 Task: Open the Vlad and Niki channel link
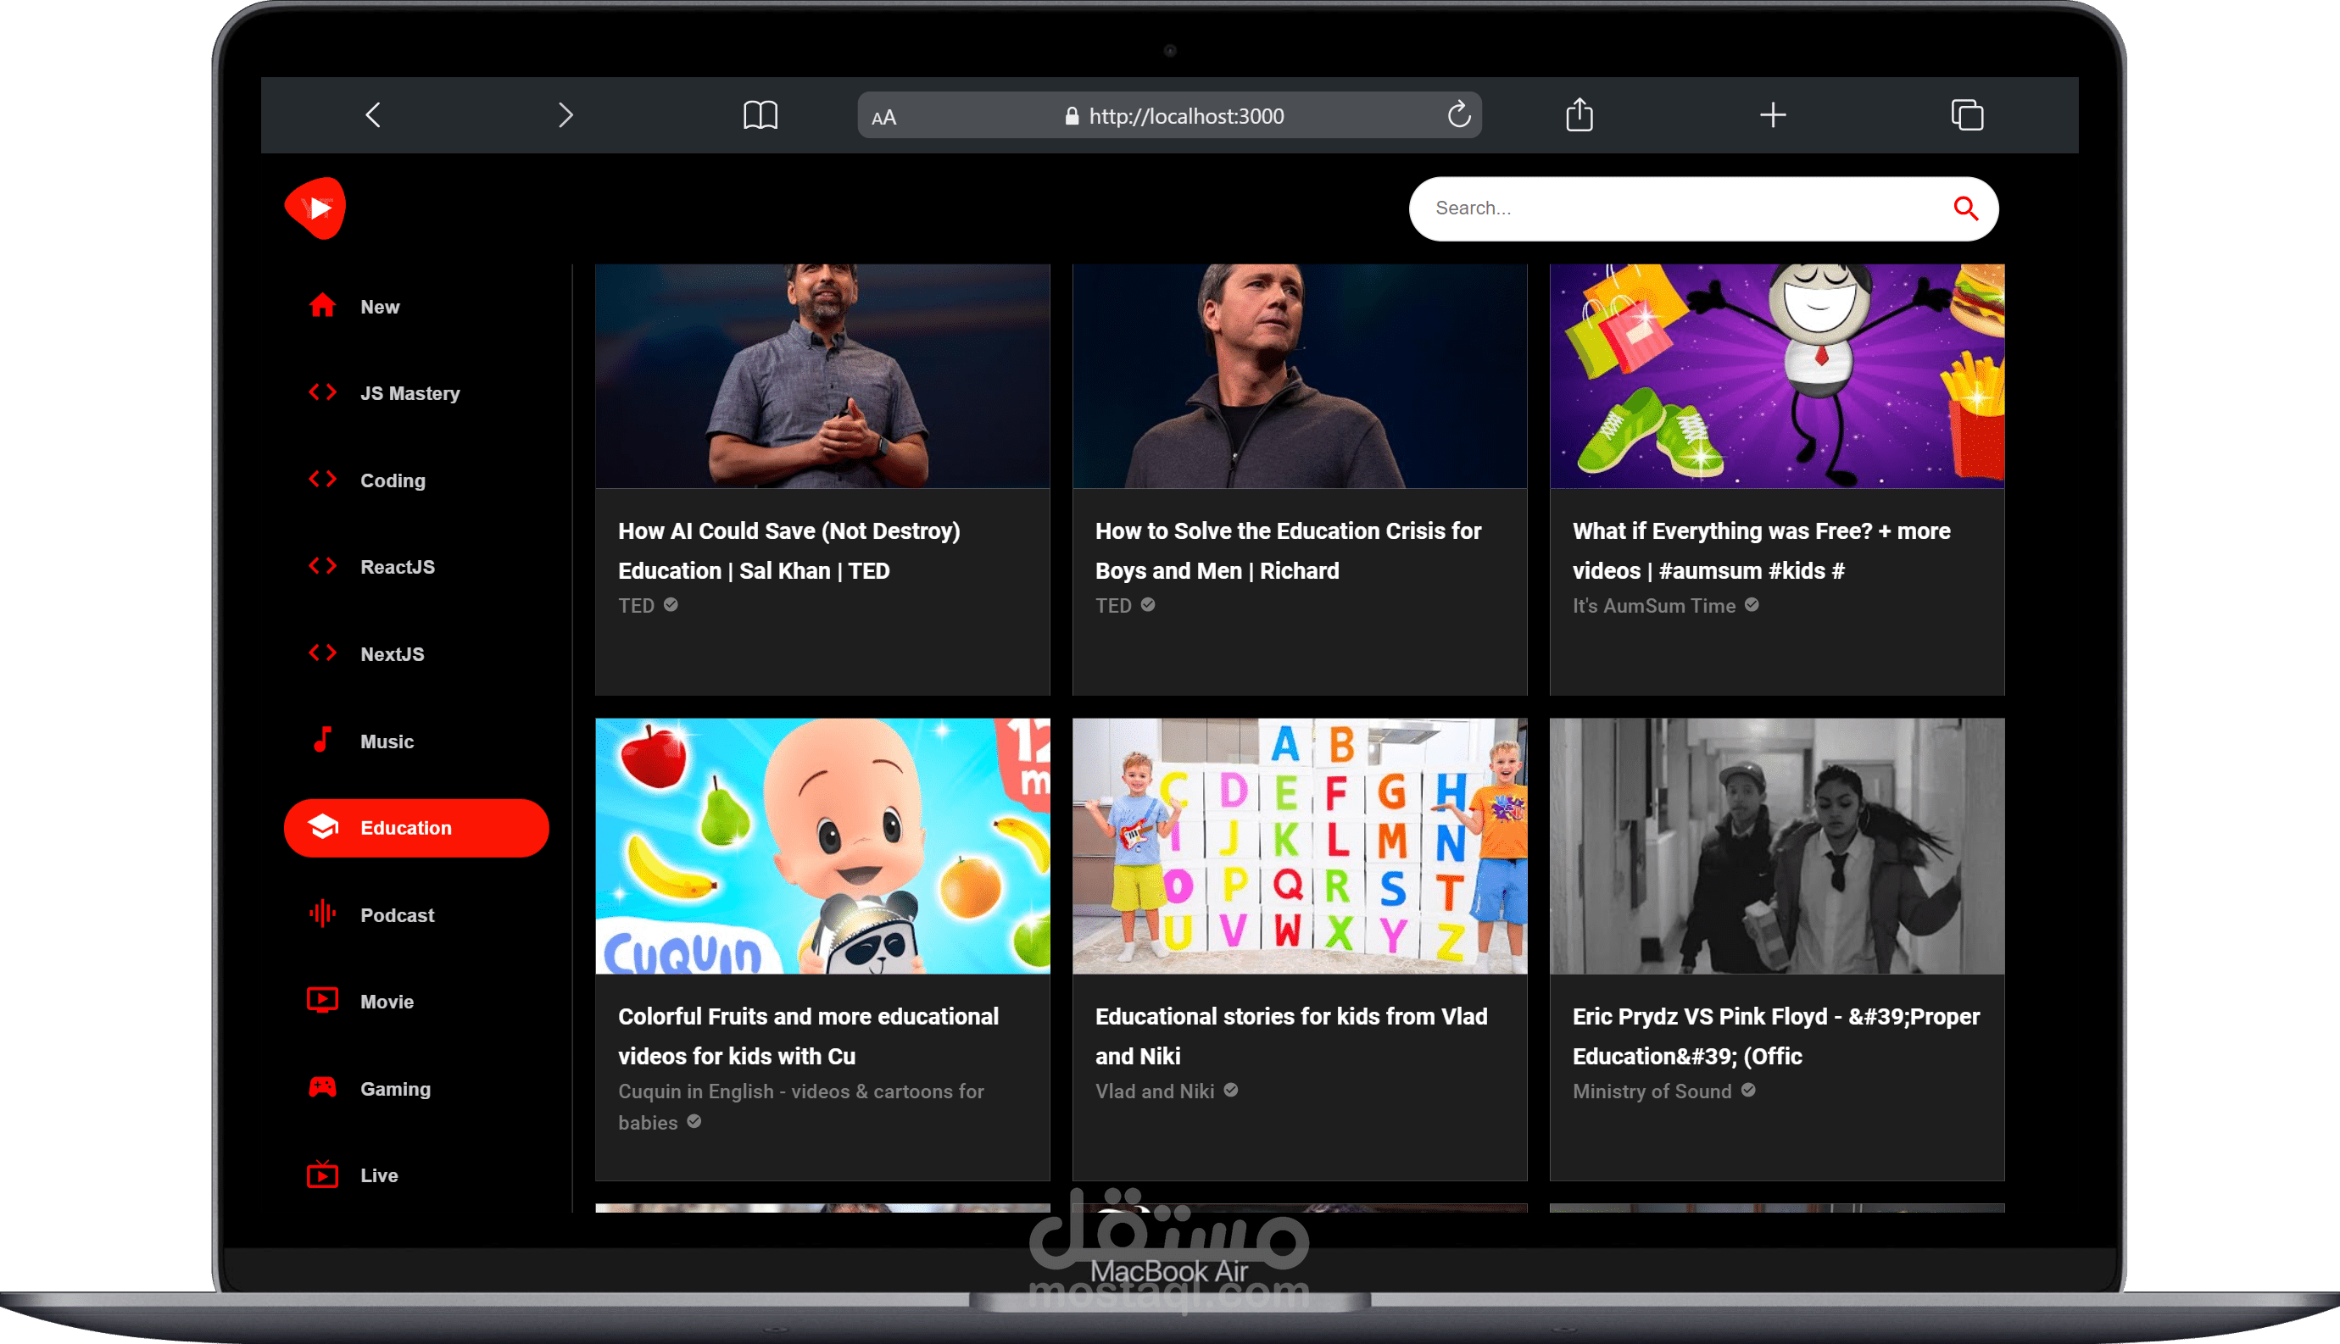[1154, 1091]
